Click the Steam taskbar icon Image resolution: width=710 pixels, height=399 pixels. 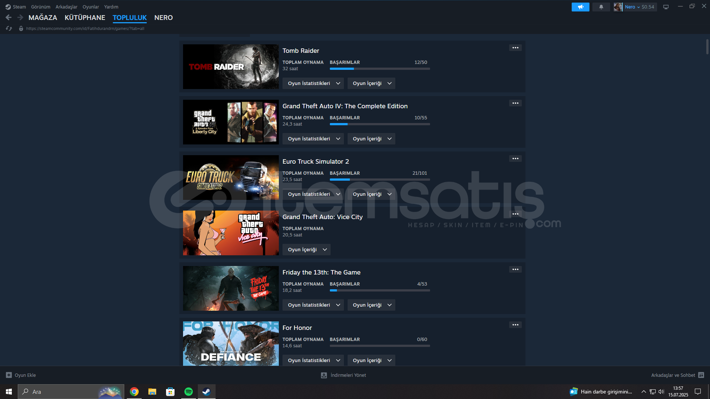point(207,392)
